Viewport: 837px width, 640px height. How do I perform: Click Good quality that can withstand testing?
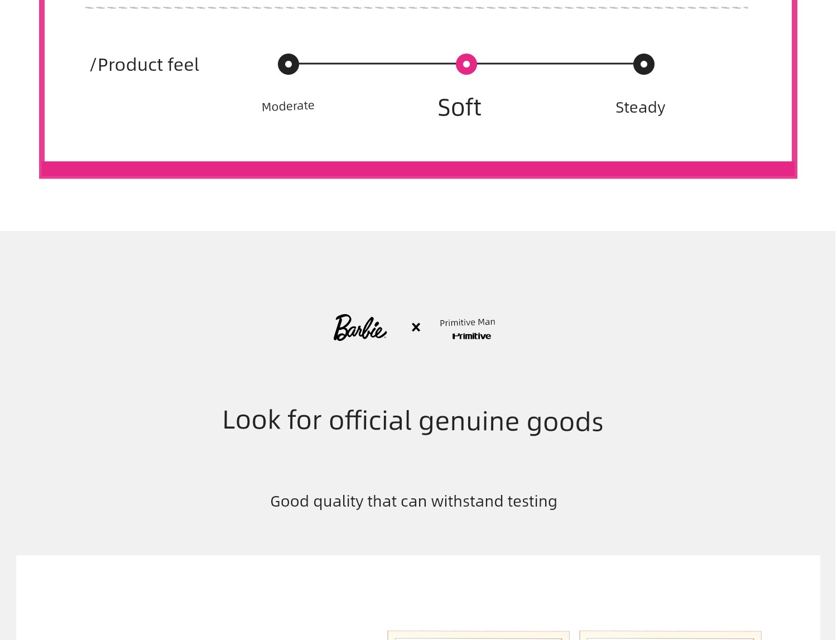coord(413,501)
